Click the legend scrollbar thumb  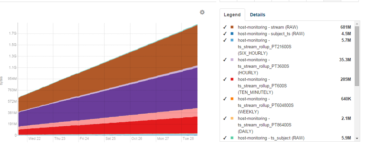click(x=357, y=56)
